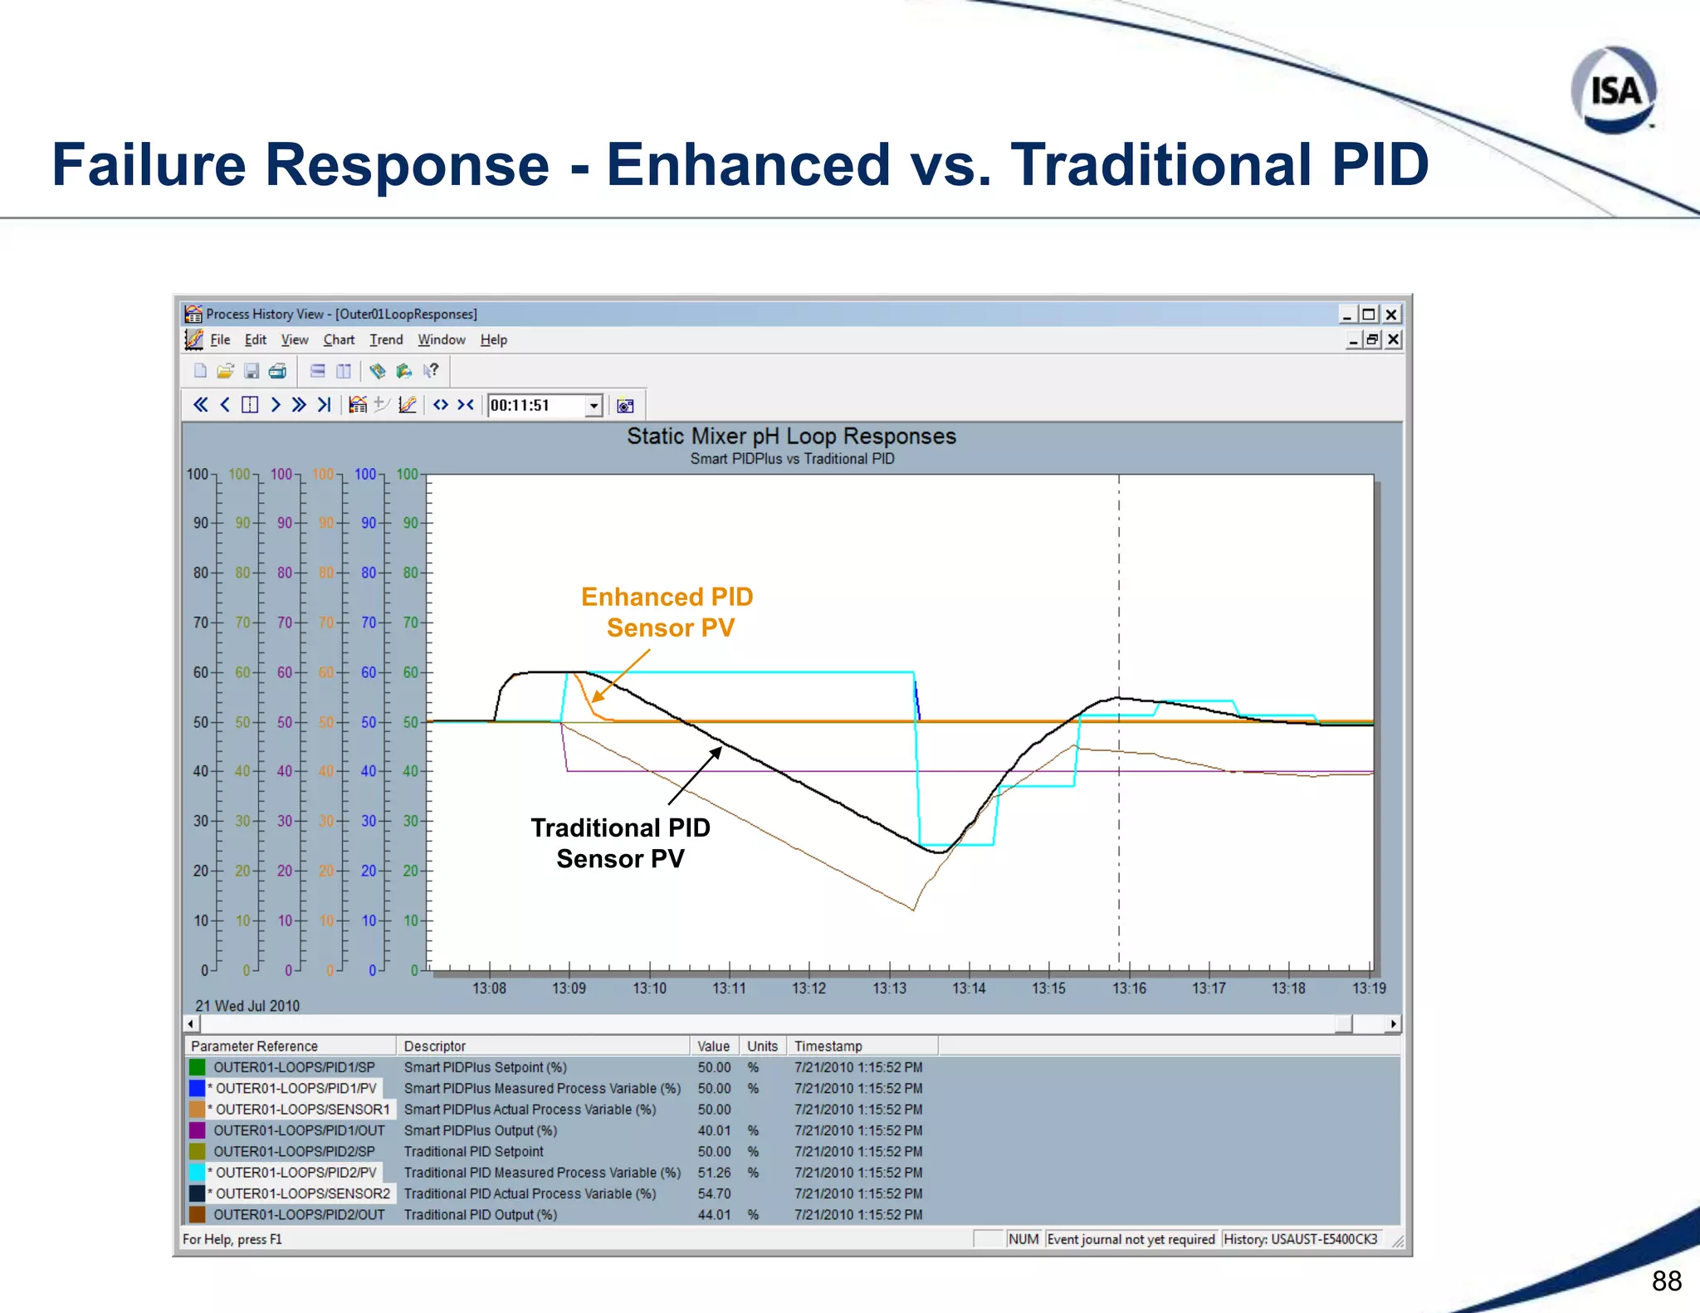Click the context help pointer icon
This screenshot has height=1313, width=1700.
click(430, 371)
